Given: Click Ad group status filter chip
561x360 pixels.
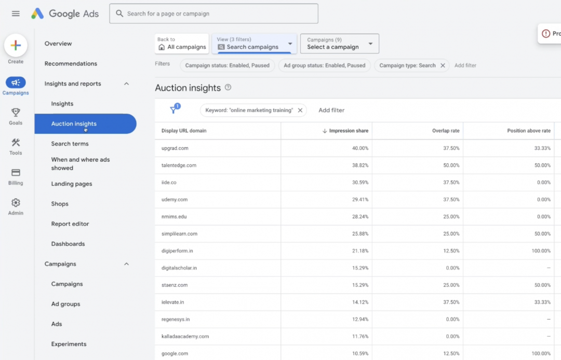Looking at the screenshot, I should click(325, 65).
